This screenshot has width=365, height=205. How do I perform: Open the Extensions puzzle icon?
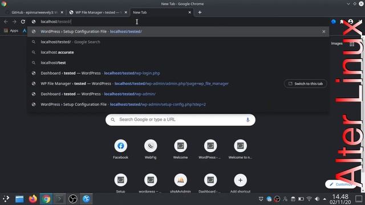pyautogui.click(x=342, y=22)
